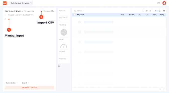Open the United States country dropdown
This screenshot has height=93, width=169.
11,83
